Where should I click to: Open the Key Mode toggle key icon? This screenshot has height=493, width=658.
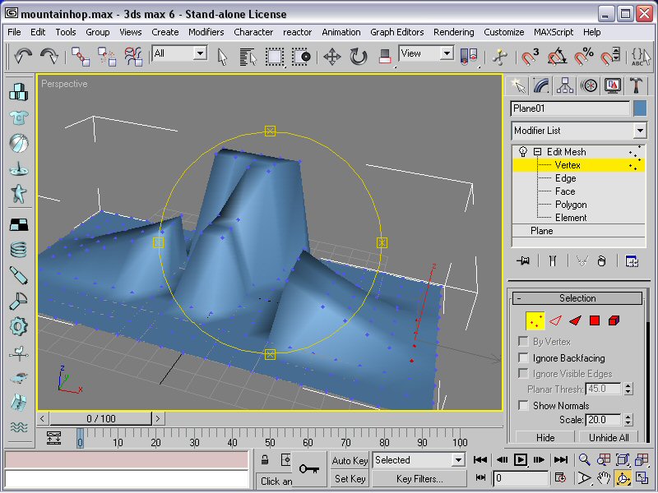(x=309, y=468)
